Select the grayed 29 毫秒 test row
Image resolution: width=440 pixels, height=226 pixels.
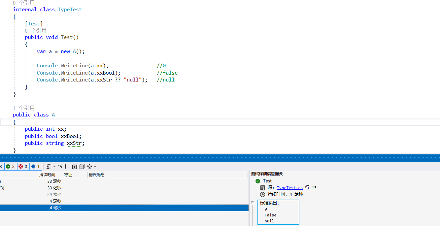click(x=124, y=195)
